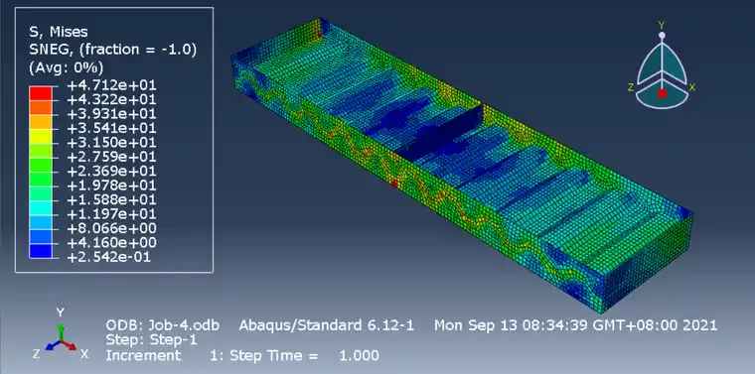Click the 'S, Mises' legend title
Viewport: 755px width, 374px height.
[59, 32]
